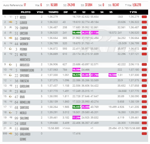Click the Renault logo beside SPATARO
This screenshot has height=144, width=150.
[10, 75]
